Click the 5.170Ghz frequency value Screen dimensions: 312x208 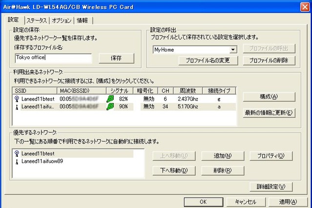[188, 107]
